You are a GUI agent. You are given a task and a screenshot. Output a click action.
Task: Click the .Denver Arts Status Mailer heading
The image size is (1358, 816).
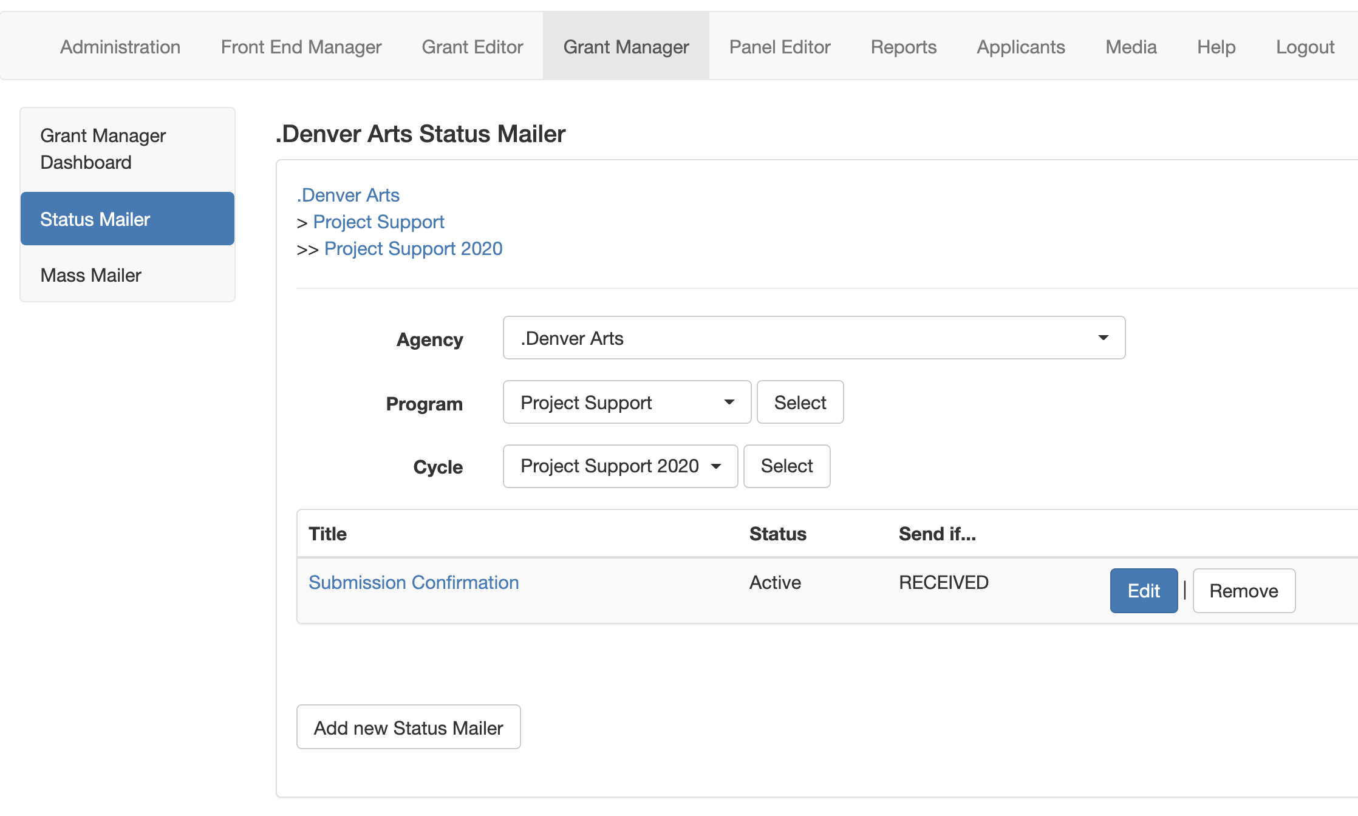(420, 134)
